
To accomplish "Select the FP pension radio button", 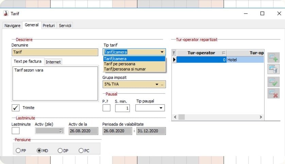I will click(x=18, y=150).
